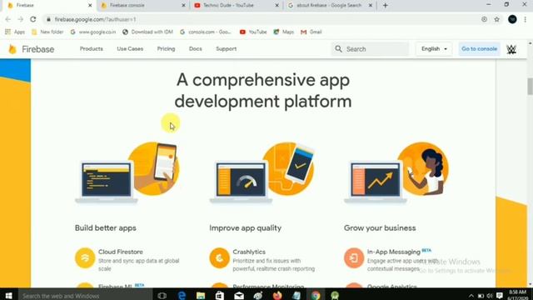Viewport: 533px width, 300px height.
Task: Open the Cloud Firestore icon
Action: (x=85, y=257)
